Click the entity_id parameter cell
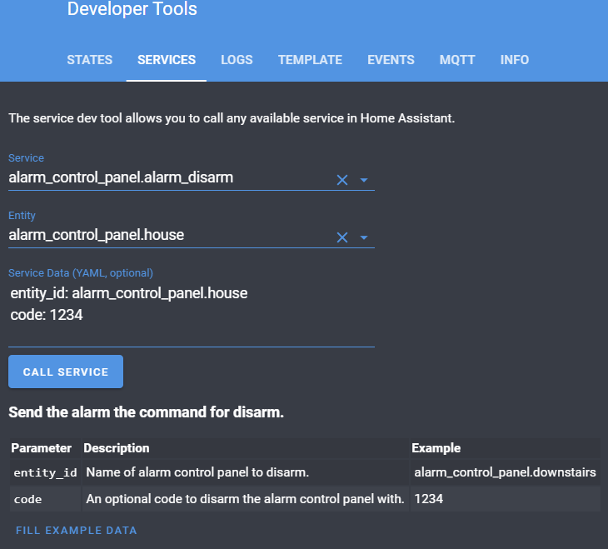The image size is (608, 549). pos(45,472)
